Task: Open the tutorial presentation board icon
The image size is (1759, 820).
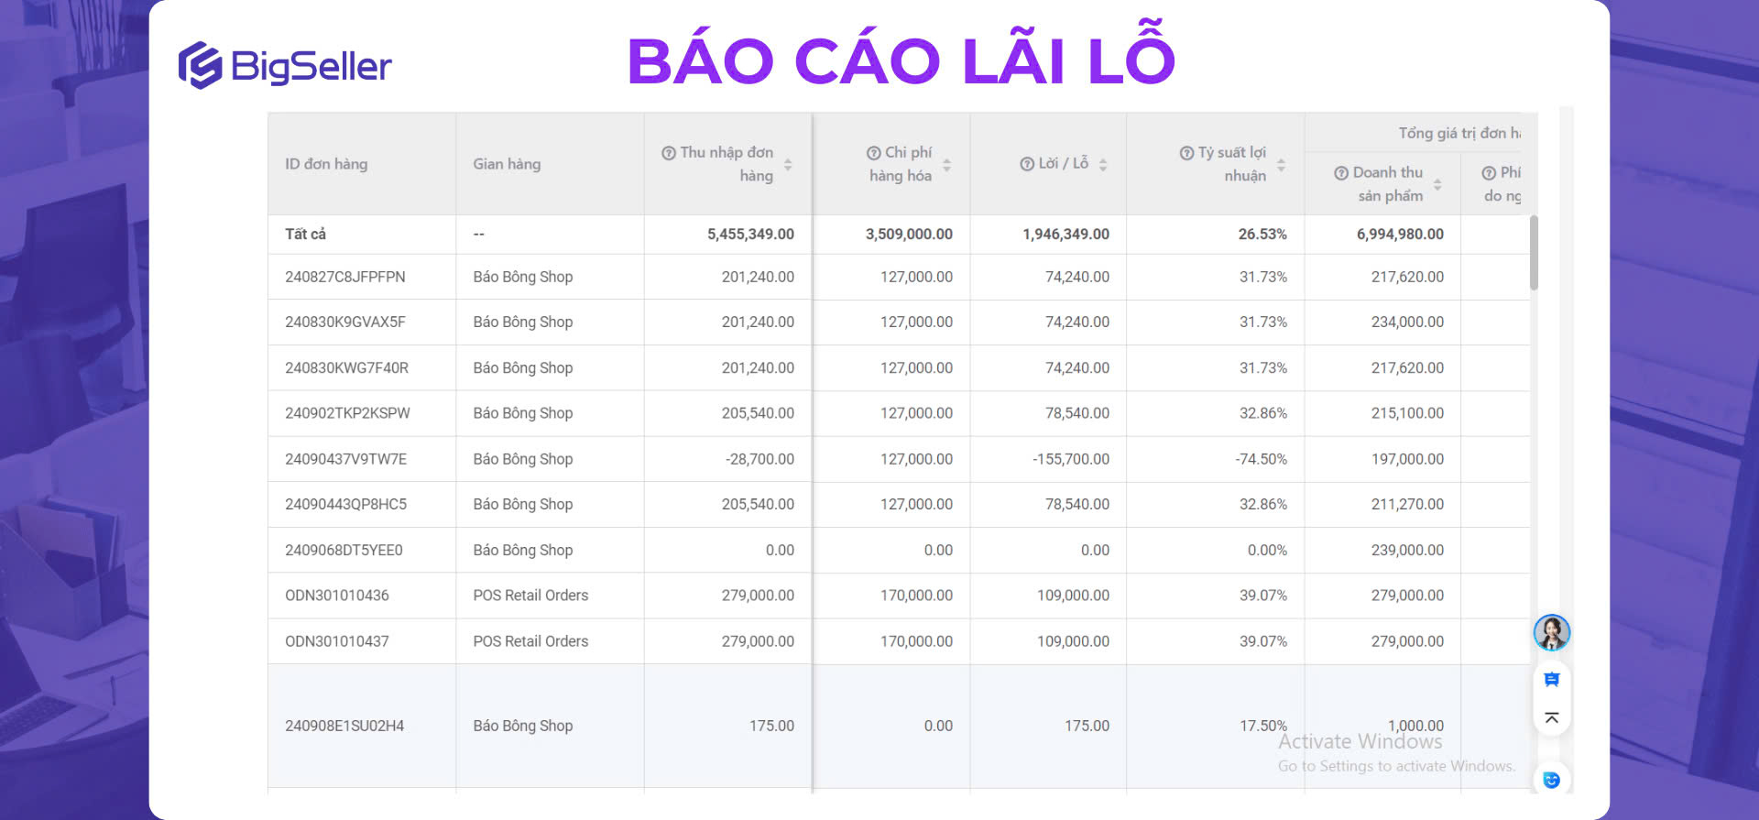Action: pos(1552,679)
